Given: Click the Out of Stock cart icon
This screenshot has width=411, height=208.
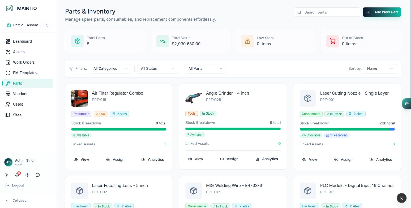Looking at the screenshot, I should [333, 41].
